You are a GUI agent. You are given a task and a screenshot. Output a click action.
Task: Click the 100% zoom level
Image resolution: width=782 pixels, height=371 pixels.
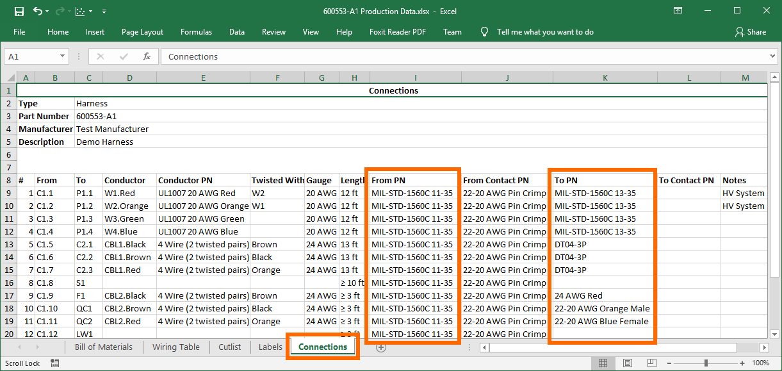[760, 363]
